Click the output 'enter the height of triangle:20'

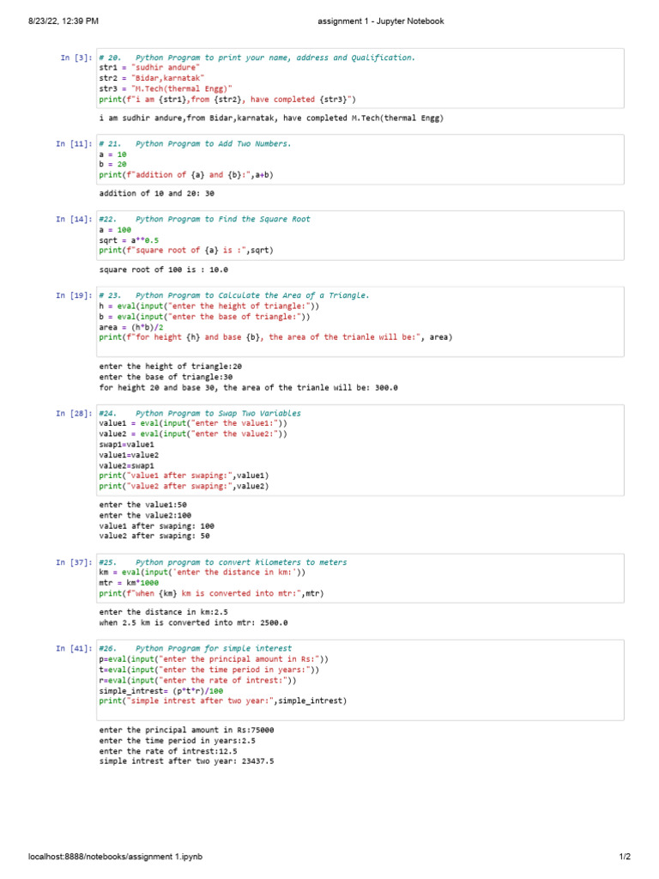171,367
